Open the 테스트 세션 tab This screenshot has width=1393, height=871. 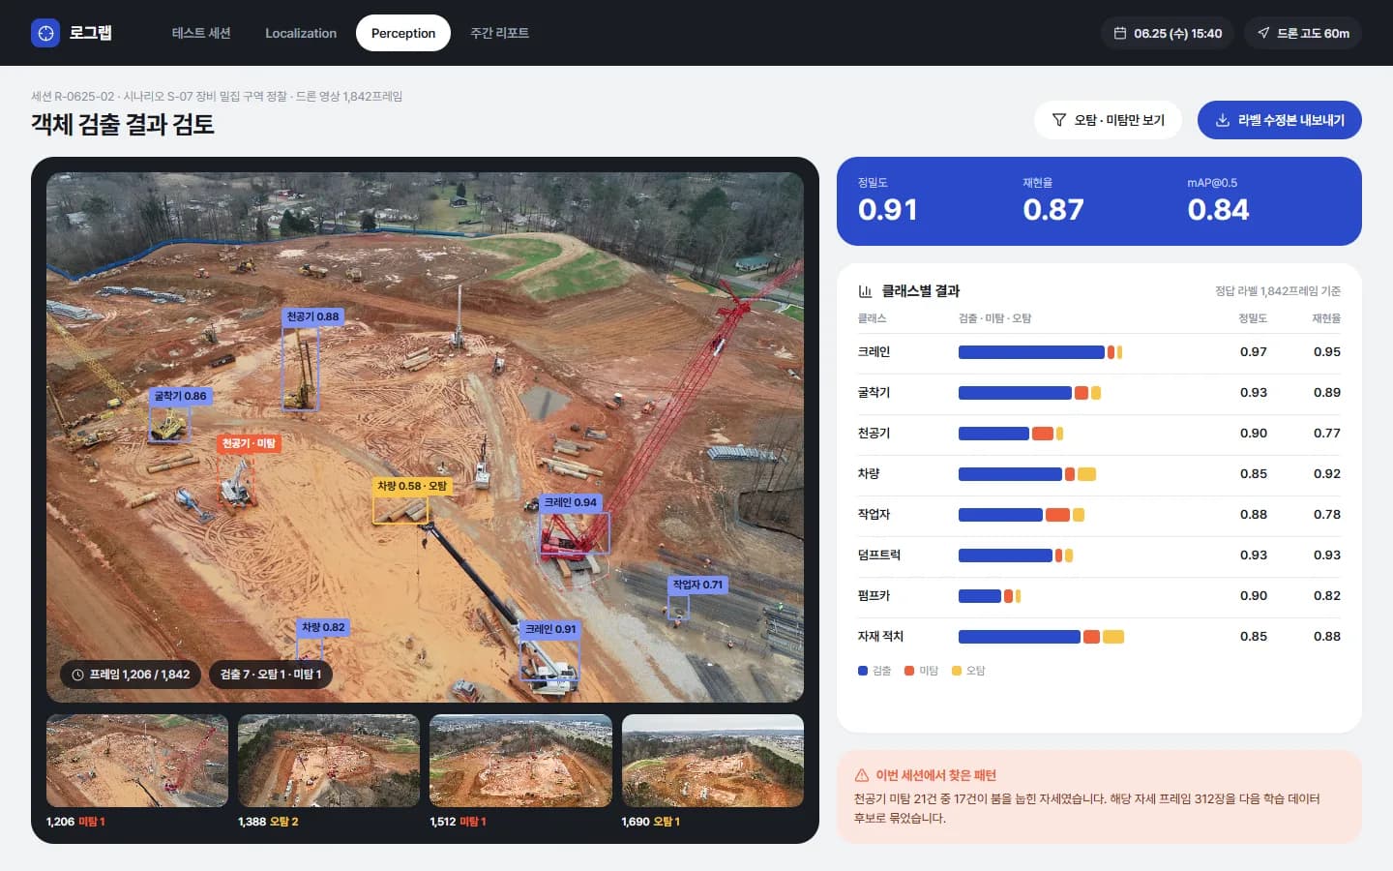point(201,33)
